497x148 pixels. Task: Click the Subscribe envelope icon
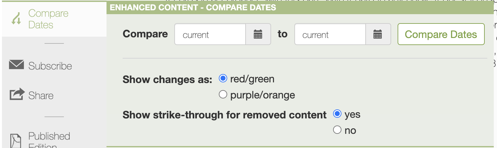pyautogui.click(x=16, y=65)
